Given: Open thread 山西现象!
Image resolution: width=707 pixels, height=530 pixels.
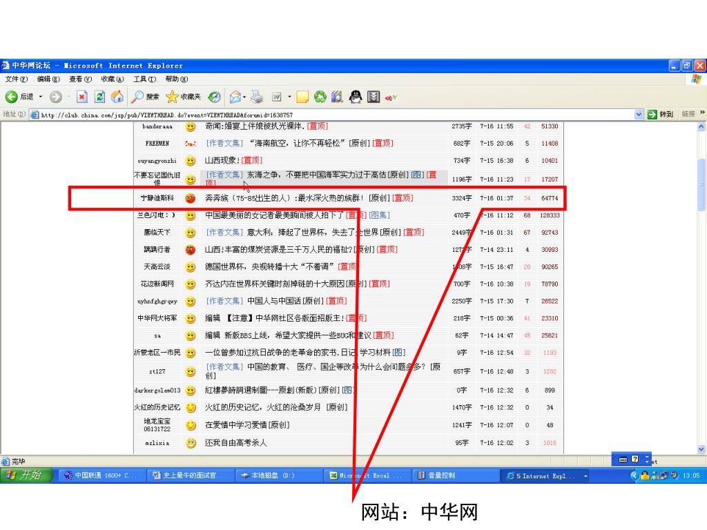Looking at the screenshot, I should [x=222, y=161].
